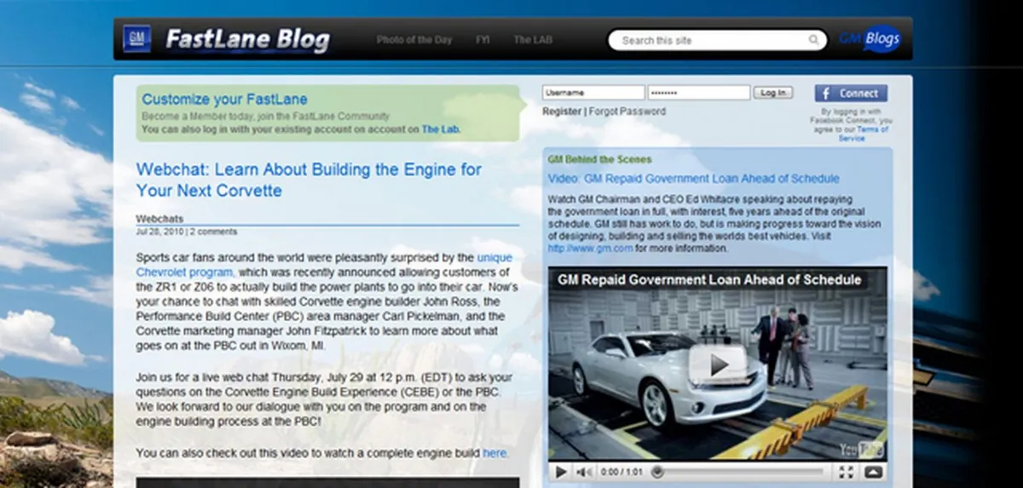This screenshot has height=488, width=1023.
Task: Toggle fullscreen on the video player
Action: pyautogui.click(x=846, y=471)
